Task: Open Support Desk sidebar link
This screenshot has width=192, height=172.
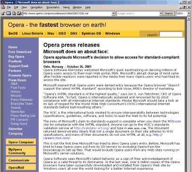Action: 18,66
